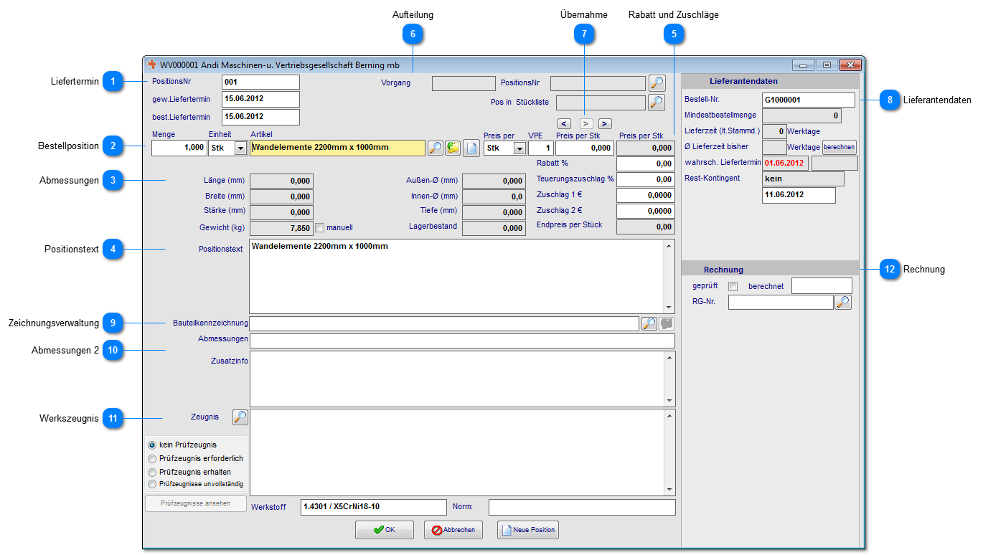Choose 'Prüfzeugnisse unvollständig' radio option

[152, 485]
